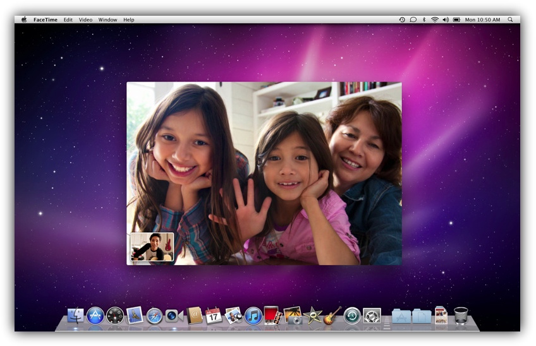Viewport: 536px width, 346px height.
Task: Open Photo Booth from the Dock
Action: click(x=273, y=315)
